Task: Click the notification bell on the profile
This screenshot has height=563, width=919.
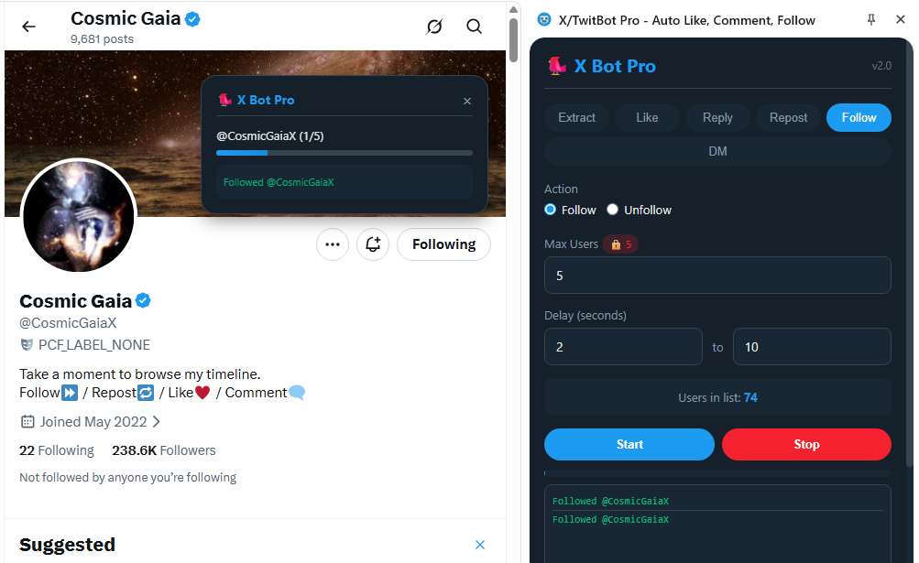Action: coord(372,244)
